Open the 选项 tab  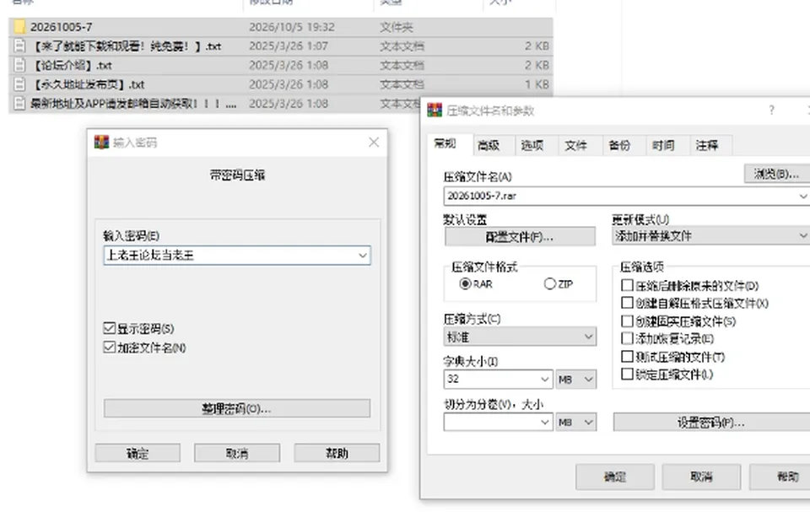pyautogui.click(x=532, y=146)
